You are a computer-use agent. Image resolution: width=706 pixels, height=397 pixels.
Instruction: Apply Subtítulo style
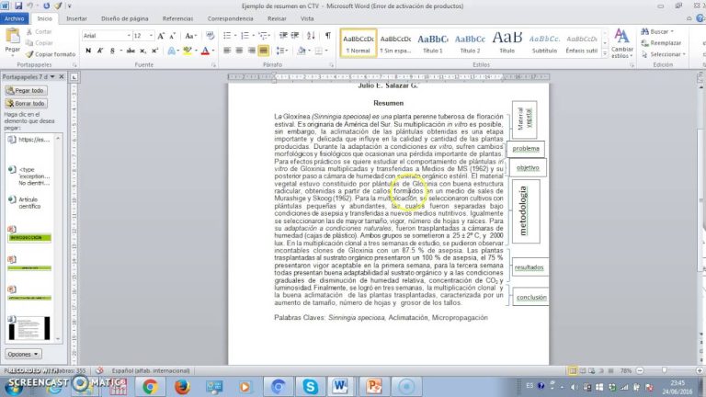(x=544, y=43)
